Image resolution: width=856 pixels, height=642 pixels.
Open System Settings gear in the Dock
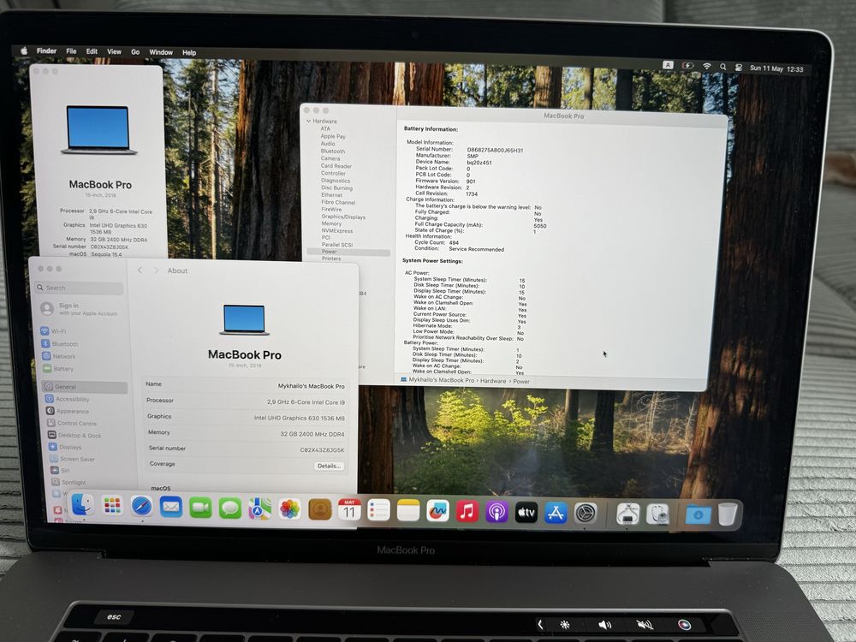coord(586,514)
